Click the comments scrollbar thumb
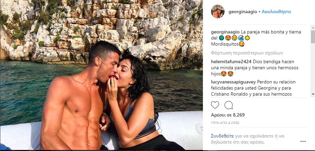 click(x=313, y=36)
